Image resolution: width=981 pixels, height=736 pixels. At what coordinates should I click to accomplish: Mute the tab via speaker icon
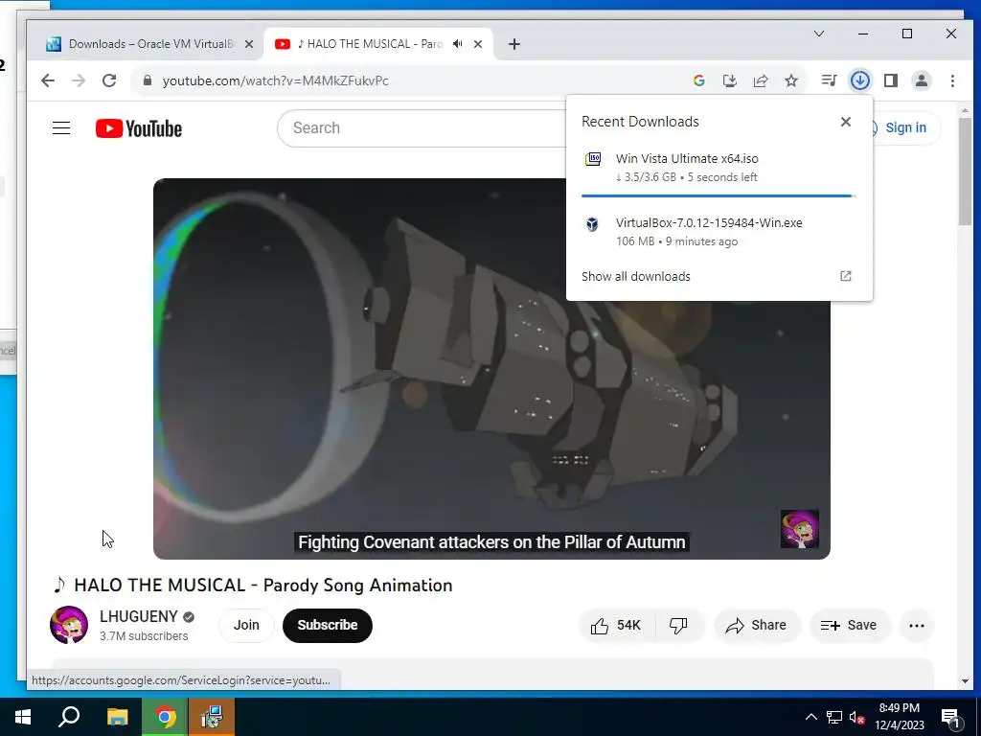[x=458, y=44]
